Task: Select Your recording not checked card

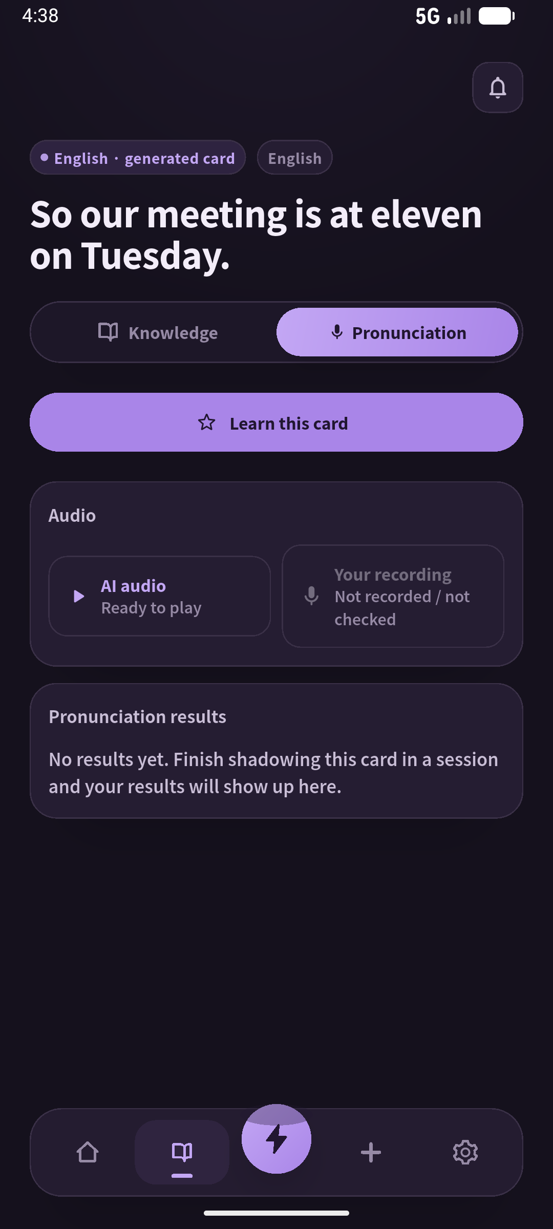Action: coord(393,596)
